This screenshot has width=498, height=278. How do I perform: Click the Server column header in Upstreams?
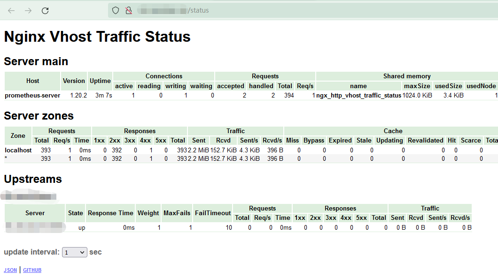point(35,213)
